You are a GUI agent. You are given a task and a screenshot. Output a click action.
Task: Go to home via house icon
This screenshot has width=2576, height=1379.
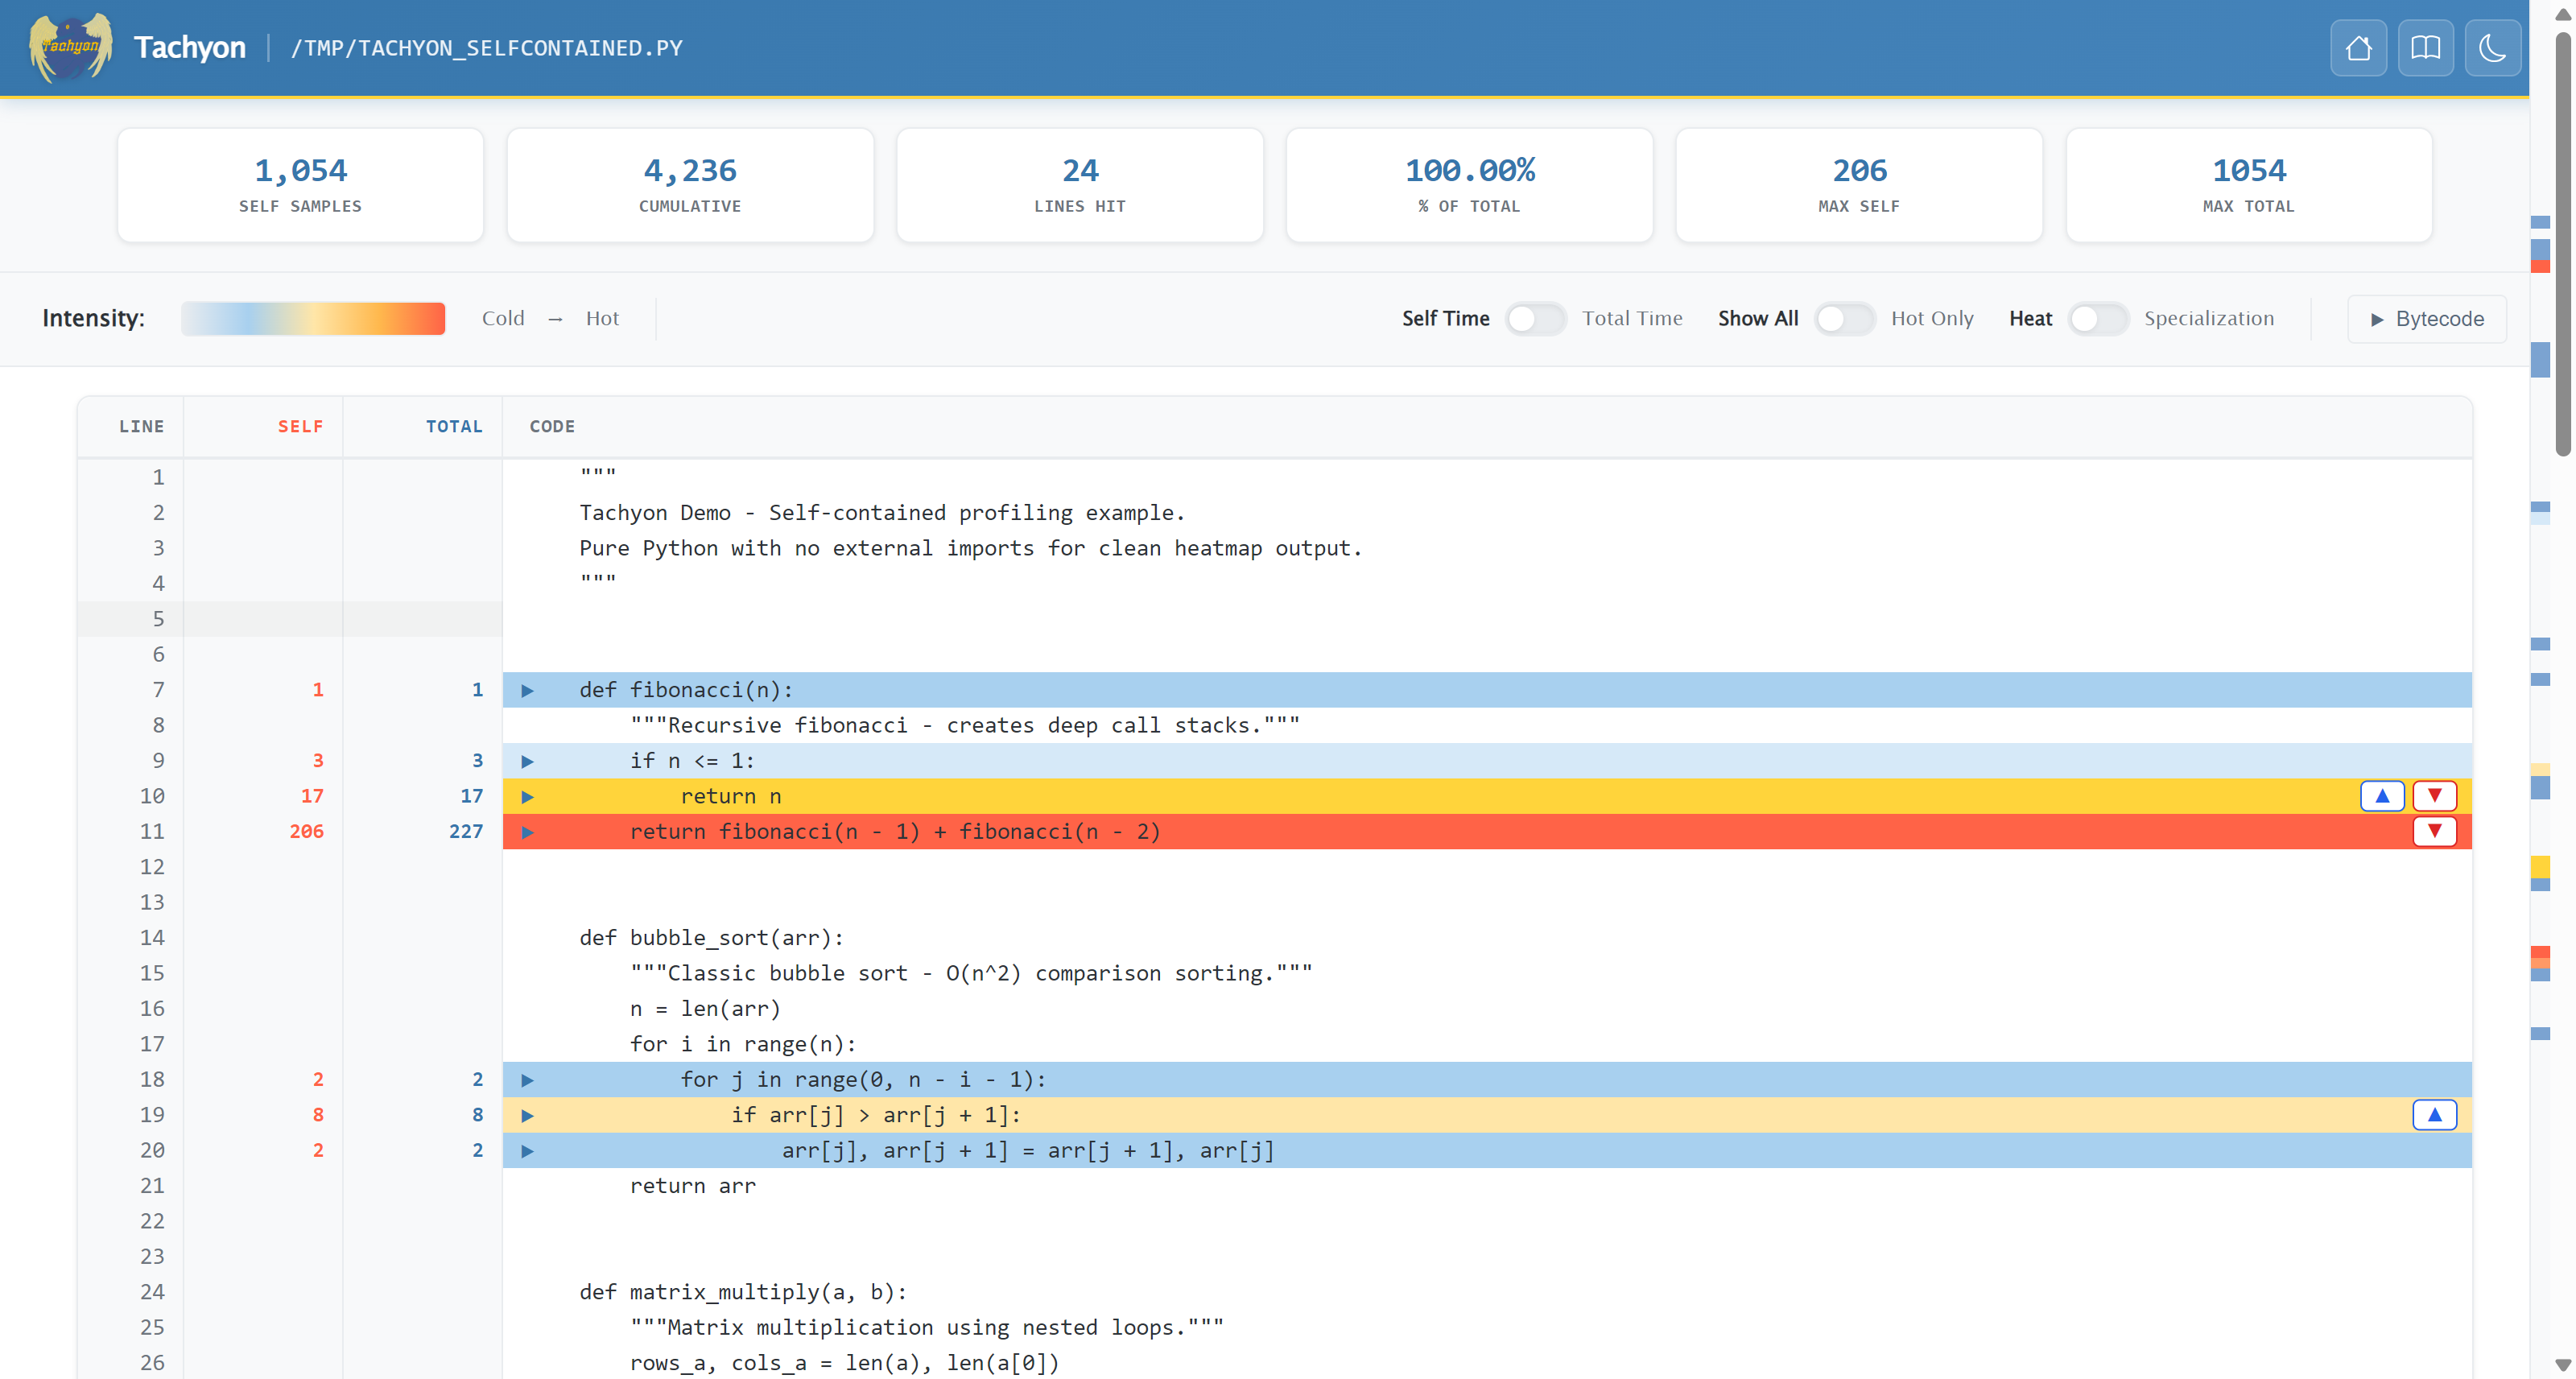2358,47
